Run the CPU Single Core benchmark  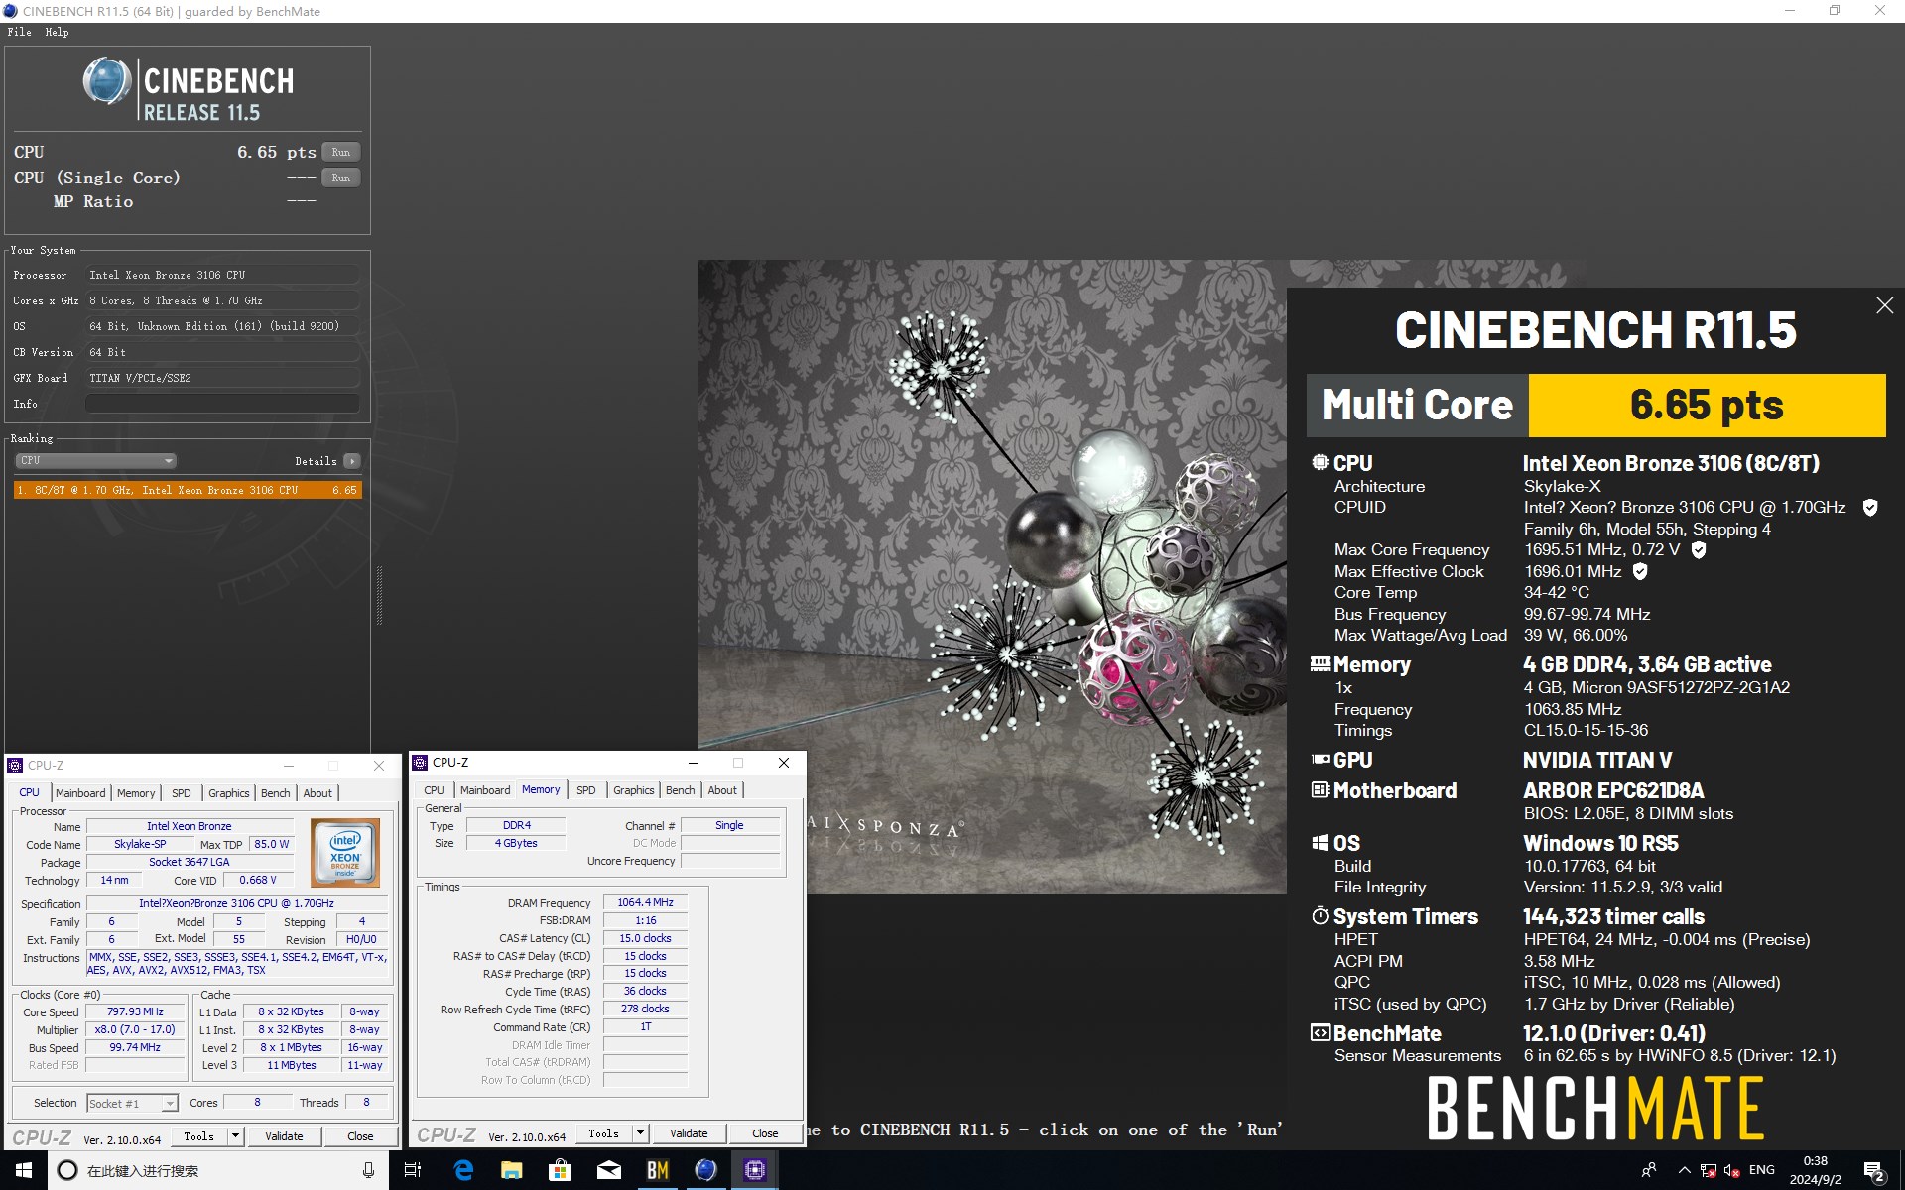341,178
